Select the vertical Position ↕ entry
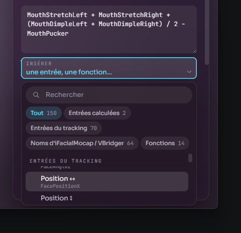Image resolution: width=241 pixels, height=233 pixels. pos(107,198)
